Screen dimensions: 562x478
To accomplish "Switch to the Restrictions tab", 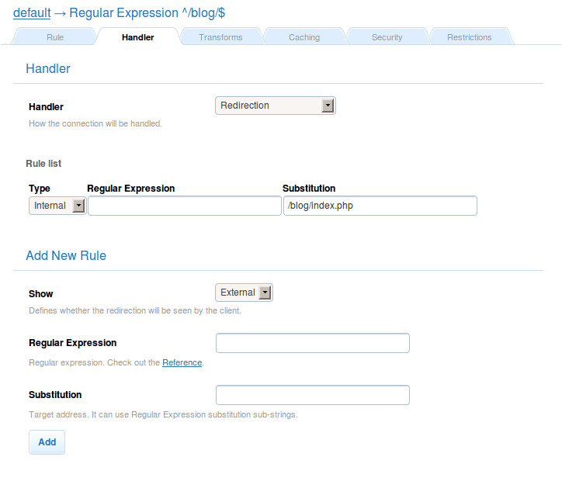I will [x=469, y=37].
